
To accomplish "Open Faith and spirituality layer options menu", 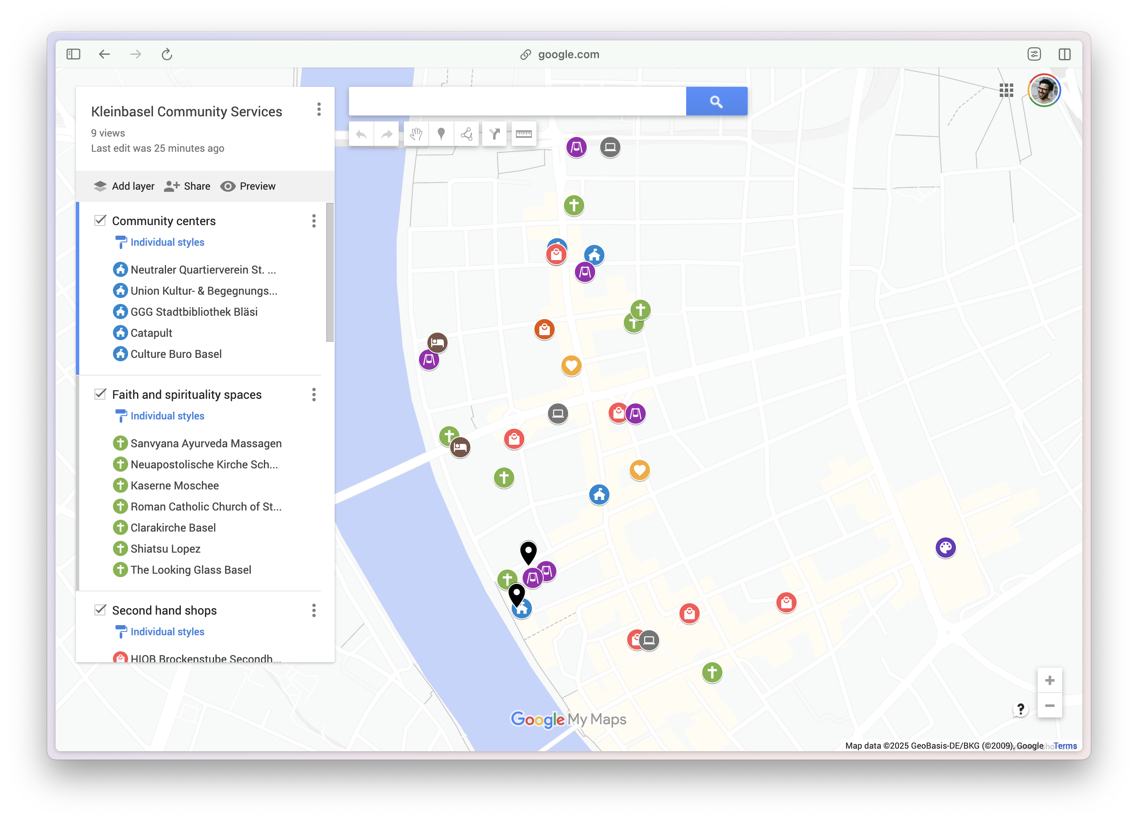I will [314, 395].
